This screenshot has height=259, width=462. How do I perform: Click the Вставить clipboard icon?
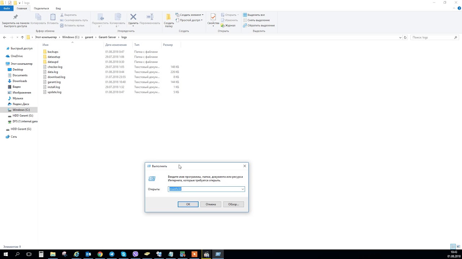click(53, 19)
